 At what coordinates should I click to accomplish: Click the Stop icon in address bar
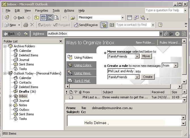coord(177,34)
